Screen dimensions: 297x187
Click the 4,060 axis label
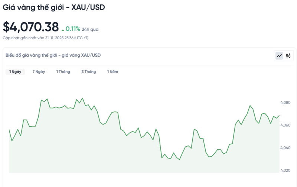point(285,126)
